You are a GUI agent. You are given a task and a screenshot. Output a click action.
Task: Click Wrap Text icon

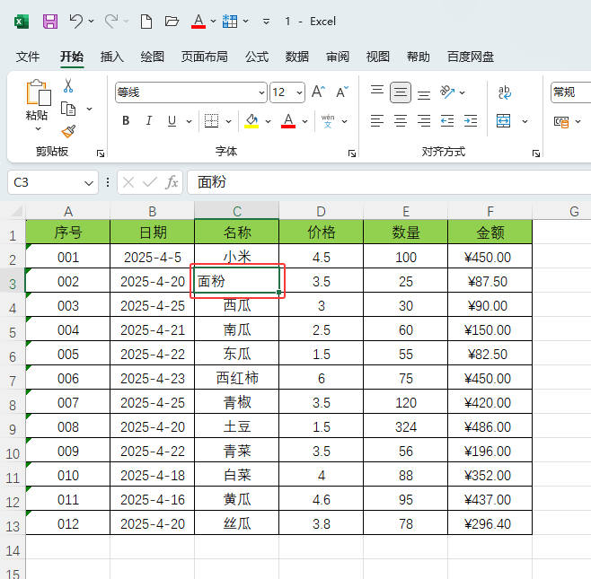tap(504, 92)
